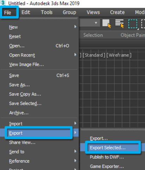Open the Create menu
Viewport: 145px width, 170px height.
(x=117, y=12)
